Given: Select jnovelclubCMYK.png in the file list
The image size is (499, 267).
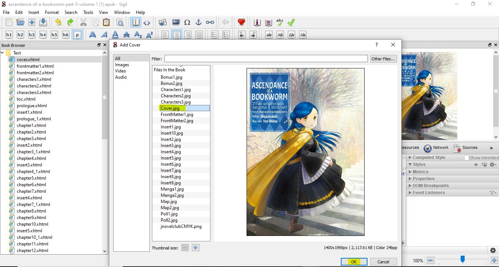Looking at the screenshot, I should [x=181, y=226].
